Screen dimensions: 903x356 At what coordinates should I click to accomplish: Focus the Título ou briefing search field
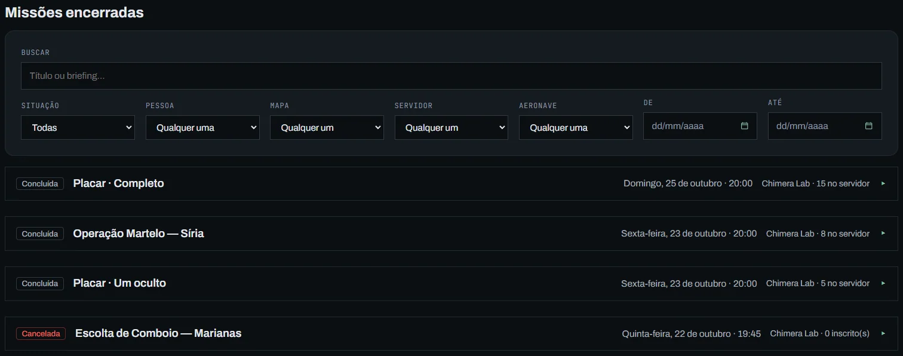(x=451, y=76)
